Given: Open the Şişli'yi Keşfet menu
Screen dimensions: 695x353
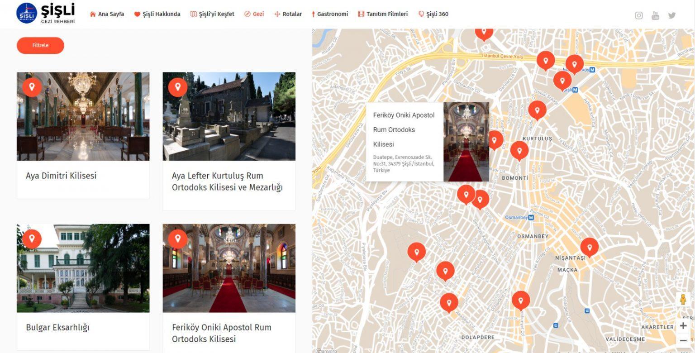Looking at the screenshot, I should click(x=212, y=14).
